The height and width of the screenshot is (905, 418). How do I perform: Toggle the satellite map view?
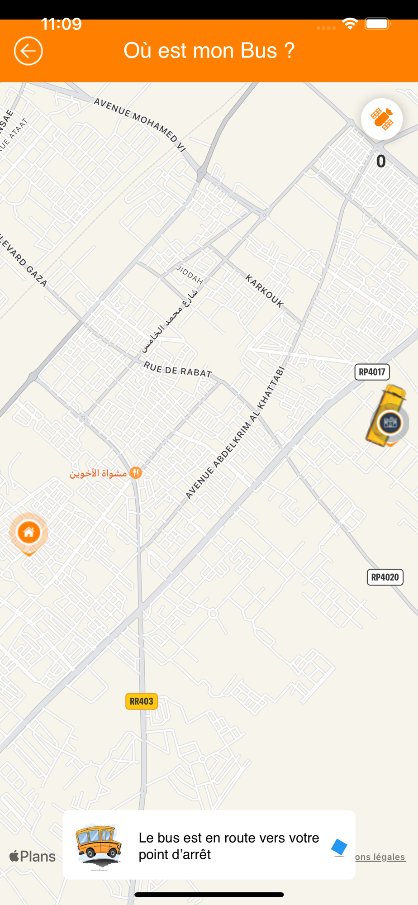[382, 119]
